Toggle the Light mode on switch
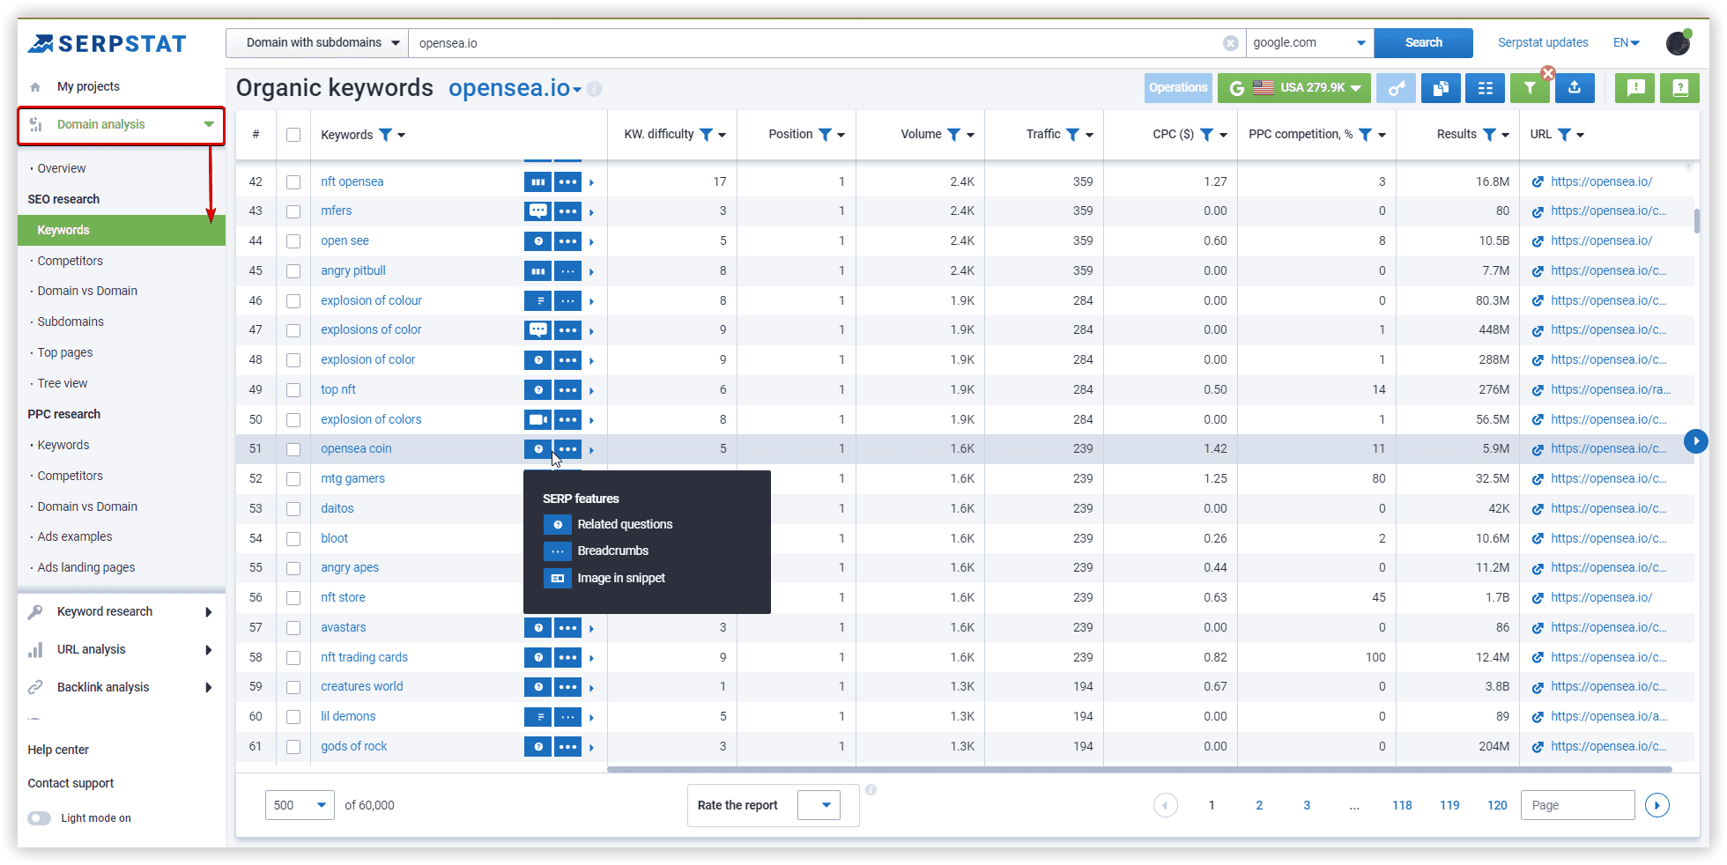Screen dimensions: 1727x865 tap(39, 818)
